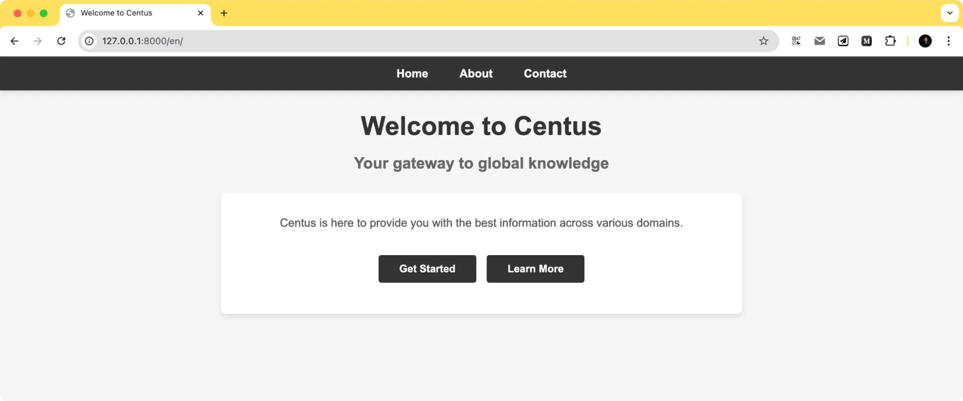Screen dimensions: 963x401
Task: View site information icon in address bar
Action: pos(90,41)
